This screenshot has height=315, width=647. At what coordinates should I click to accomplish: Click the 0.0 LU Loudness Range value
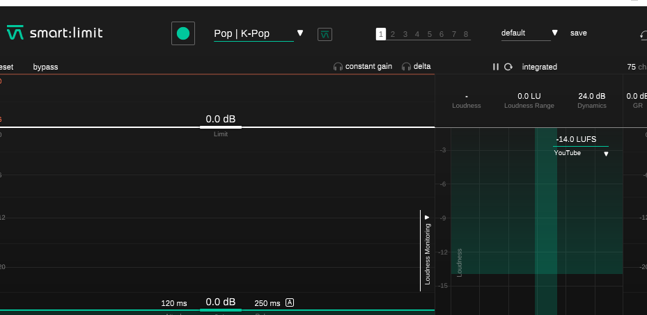pyautogui.click(x=529, y=97)
